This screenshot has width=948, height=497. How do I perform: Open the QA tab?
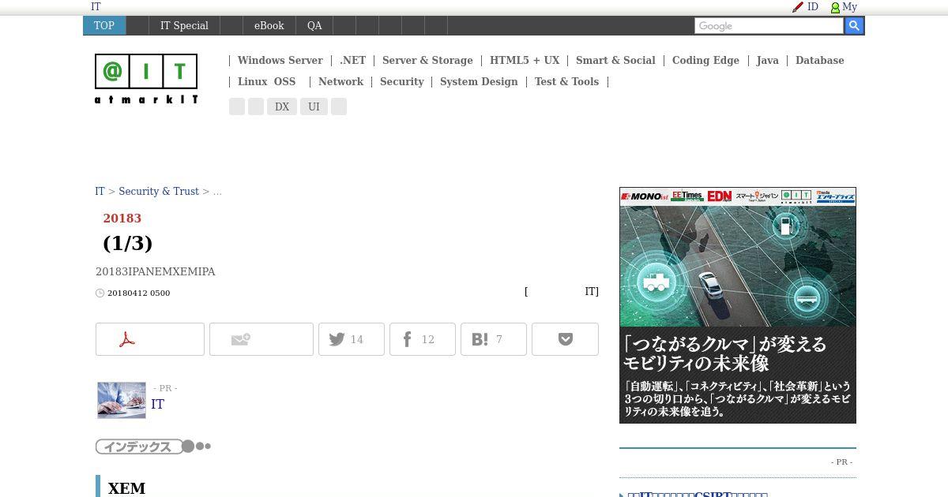point(314,26)
